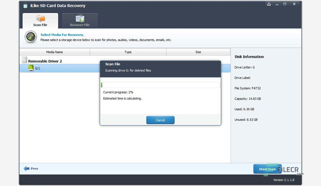Click the 'Drive Letter: G' entry
The image size is (321, 186).
point(245,67)
